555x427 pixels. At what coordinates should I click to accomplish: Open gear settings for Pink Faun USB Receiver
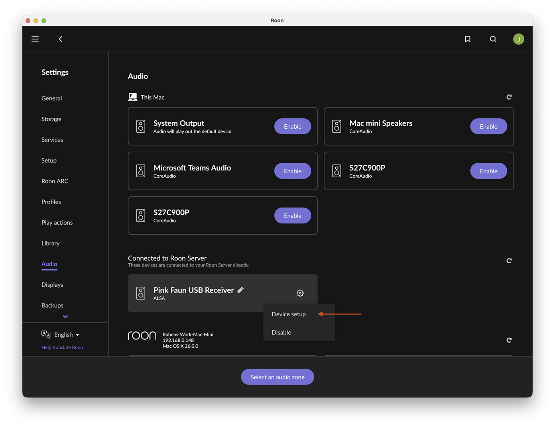click(x=300, y=293)
